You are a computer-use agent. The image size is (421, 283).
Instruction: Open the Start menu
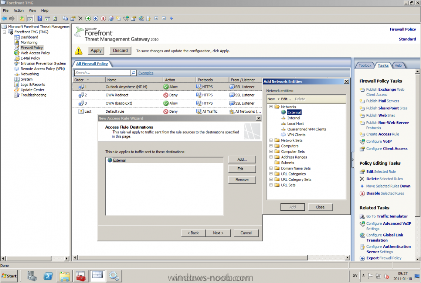click(x=9, y=276)
